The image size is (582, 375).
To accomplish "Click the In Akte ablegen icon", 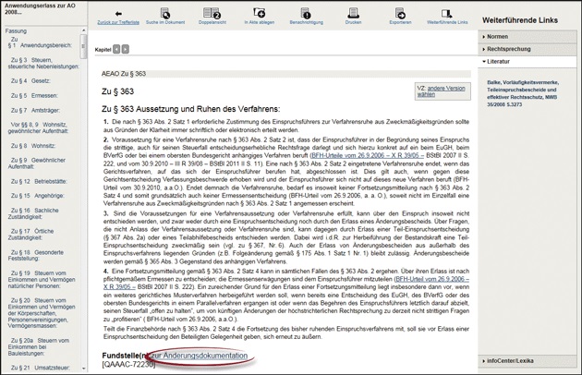I will tap(259, 16).
